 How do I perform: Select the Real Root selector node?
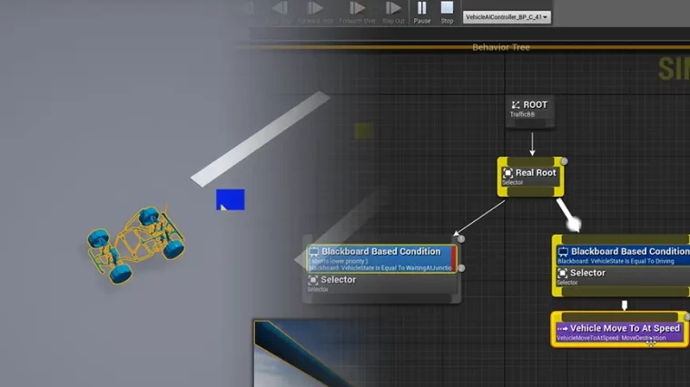[x=530, y=177]
